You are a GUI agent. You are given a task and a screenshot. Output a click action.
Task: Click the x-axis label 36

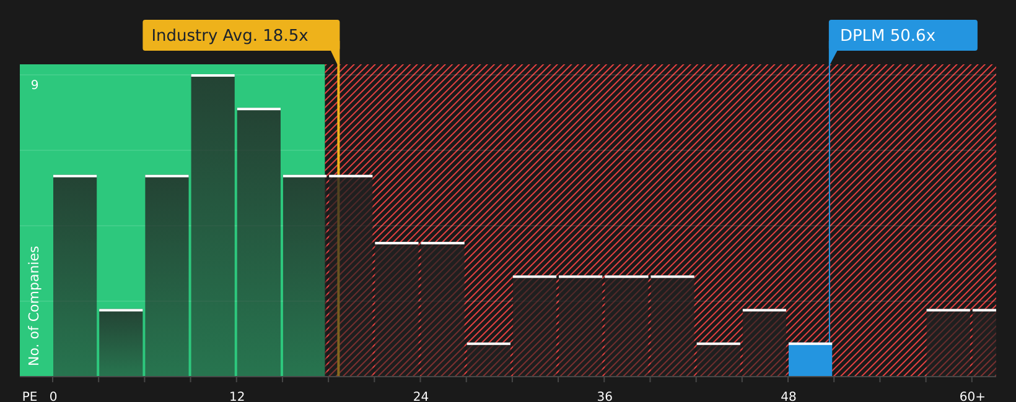coord(605,396)
